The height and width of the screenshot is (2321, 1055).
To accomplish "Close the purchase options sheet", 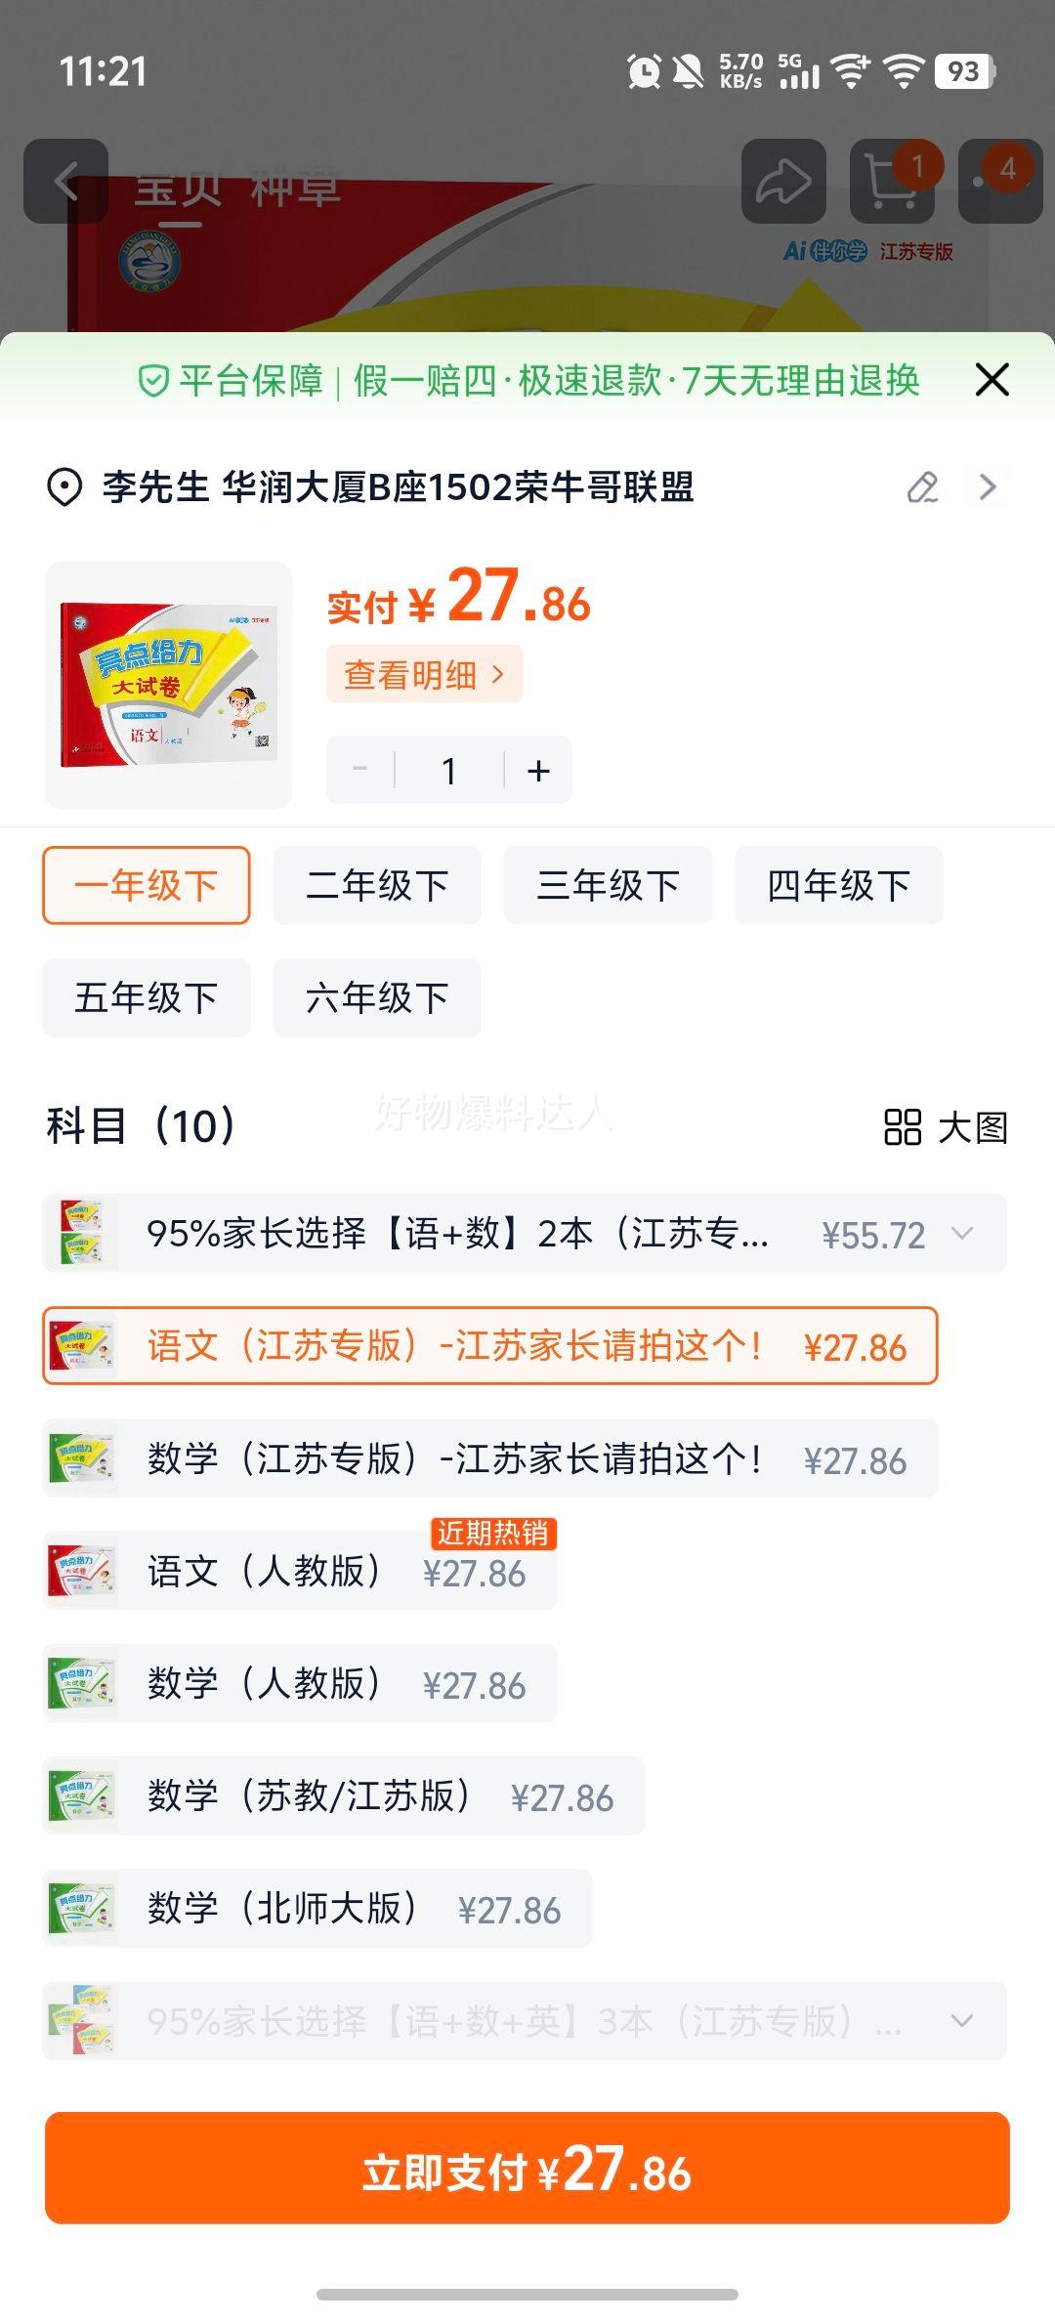I will tap(992, 380).
